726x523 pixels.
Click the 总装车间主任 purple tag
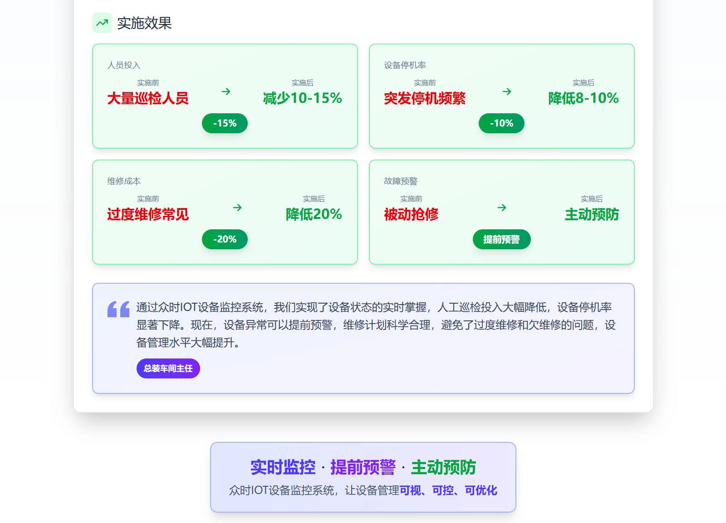coord(168,368)
